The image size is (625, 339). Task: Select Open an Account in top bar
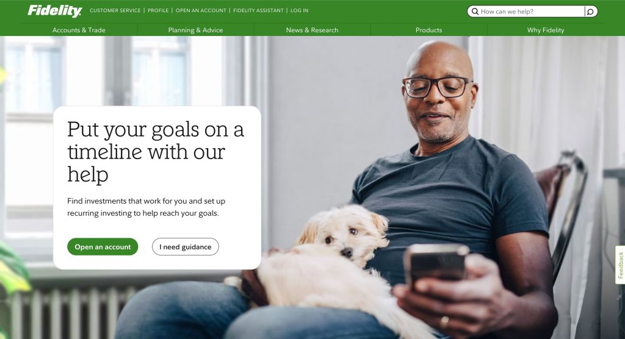(201, 10)
